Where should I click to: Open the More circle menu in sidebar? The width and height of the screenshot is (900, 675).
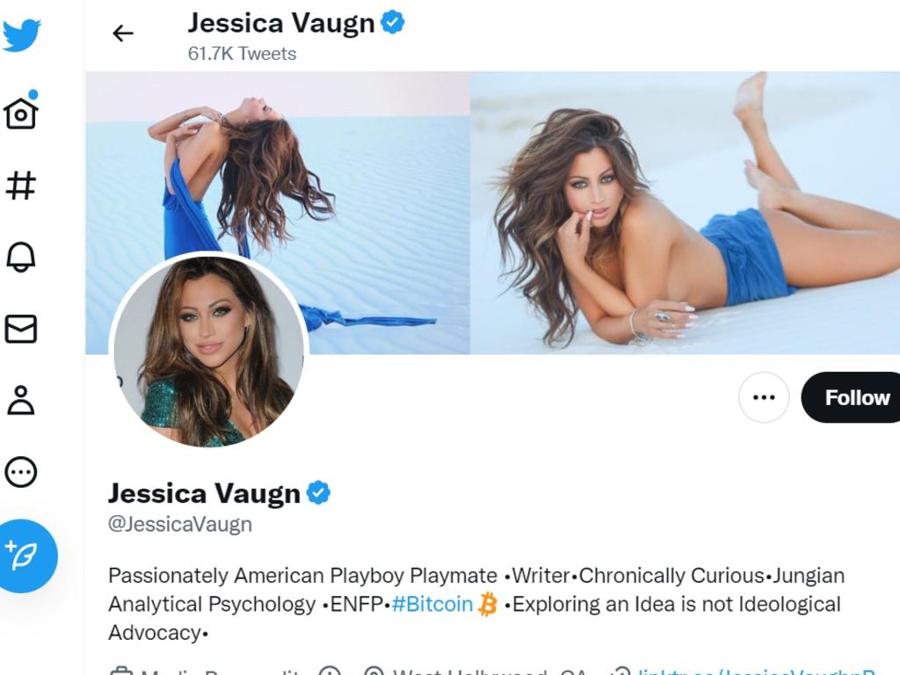(x=21, y=472)
